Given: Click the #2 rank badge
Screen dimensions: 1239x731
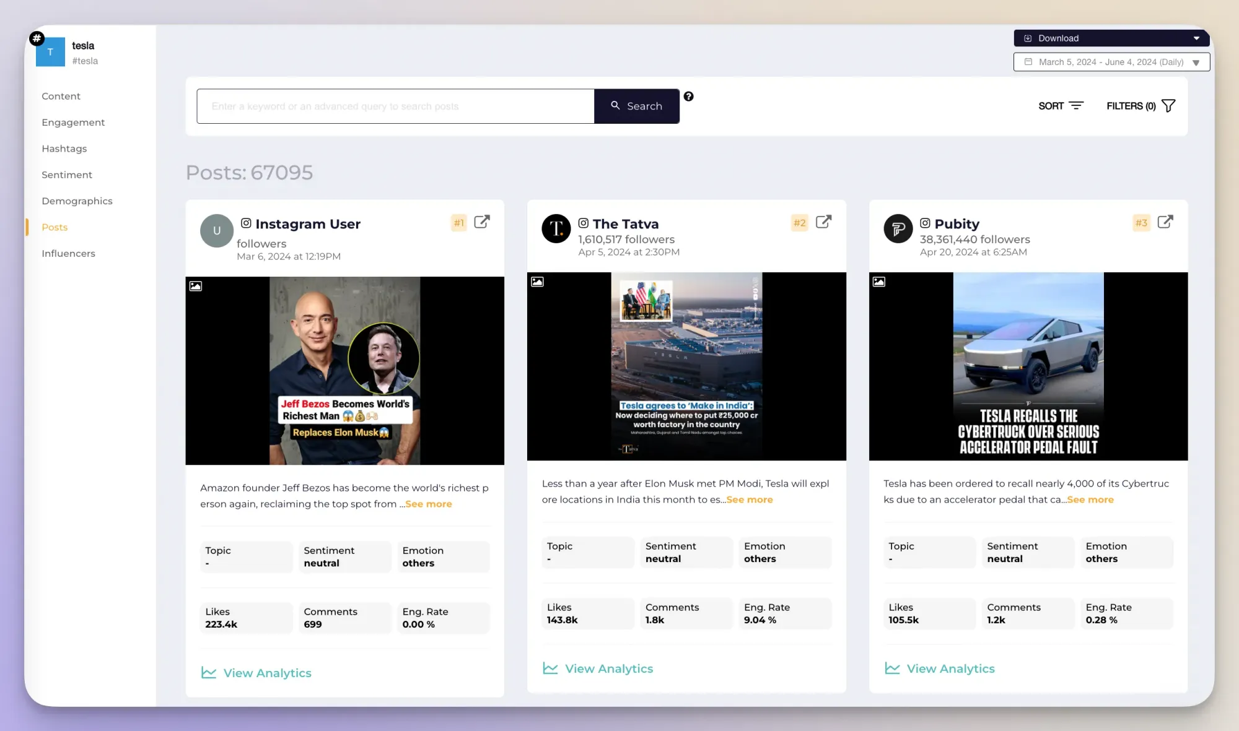Looking at the screenshot, I should [800, 223].
